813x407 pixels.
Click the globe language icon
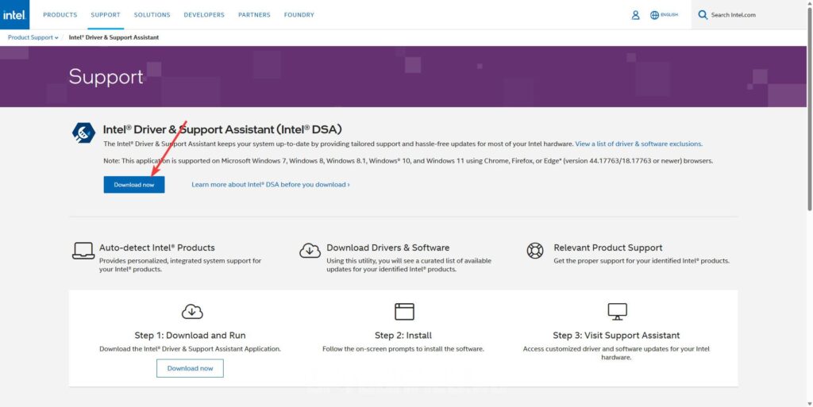[655, 15]
